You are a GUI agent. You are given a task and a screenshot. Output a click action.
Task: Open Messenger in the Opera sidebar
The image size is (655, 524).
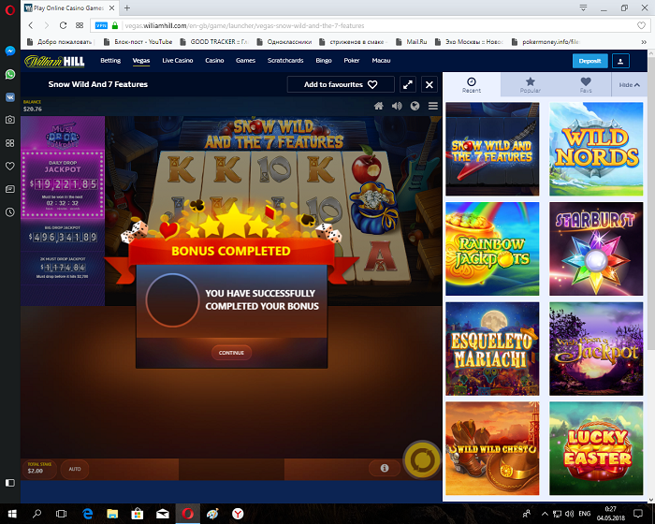[x=10, y=51]
